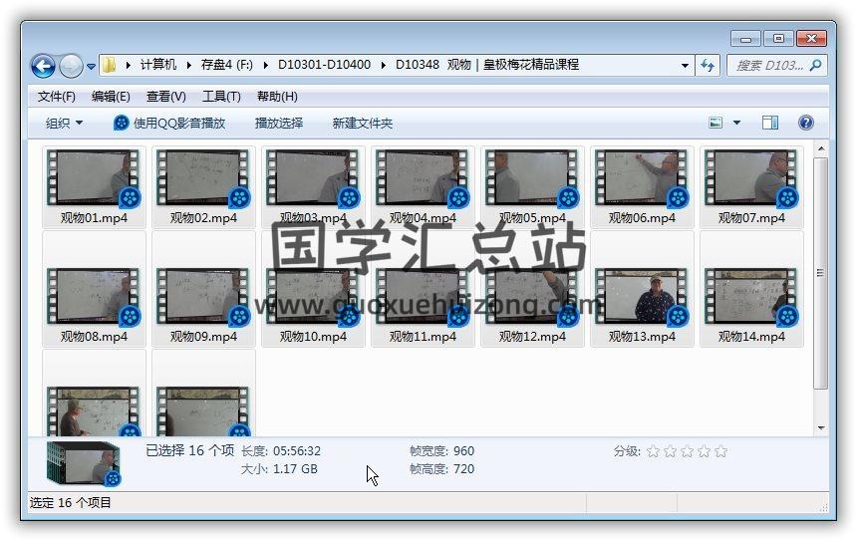Minimize the Explorer window
This screenshot has width=857, height=541.
[745, 39]
